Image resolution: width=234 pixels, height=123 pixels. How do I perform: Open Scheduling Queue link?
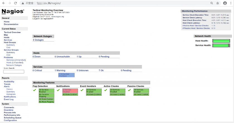(13, 118)
